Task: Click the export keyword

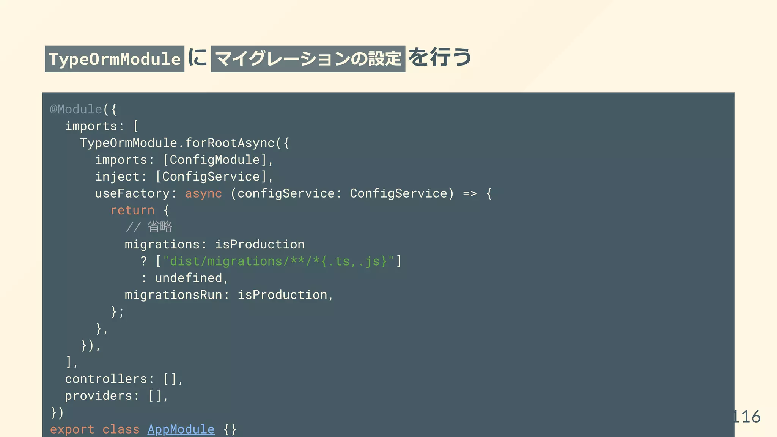Action: coord(72,429)
